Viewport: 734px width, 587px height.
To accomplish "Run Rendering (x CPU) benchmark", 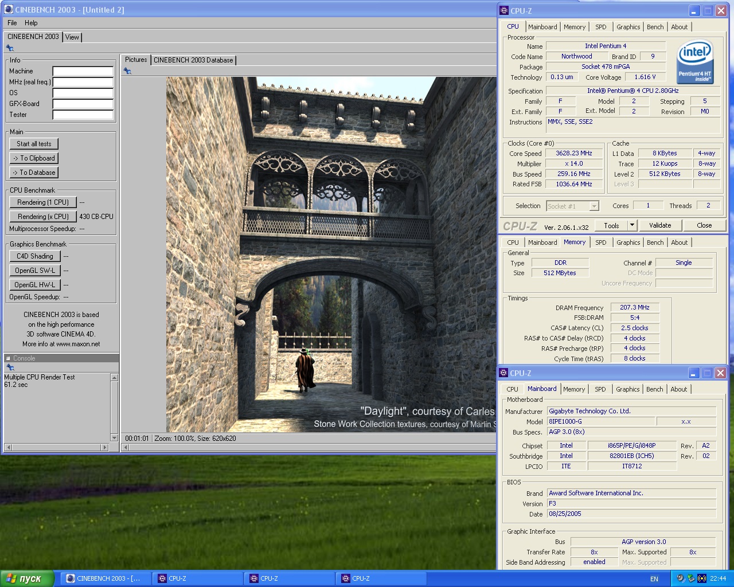I will tap(43, 217).
